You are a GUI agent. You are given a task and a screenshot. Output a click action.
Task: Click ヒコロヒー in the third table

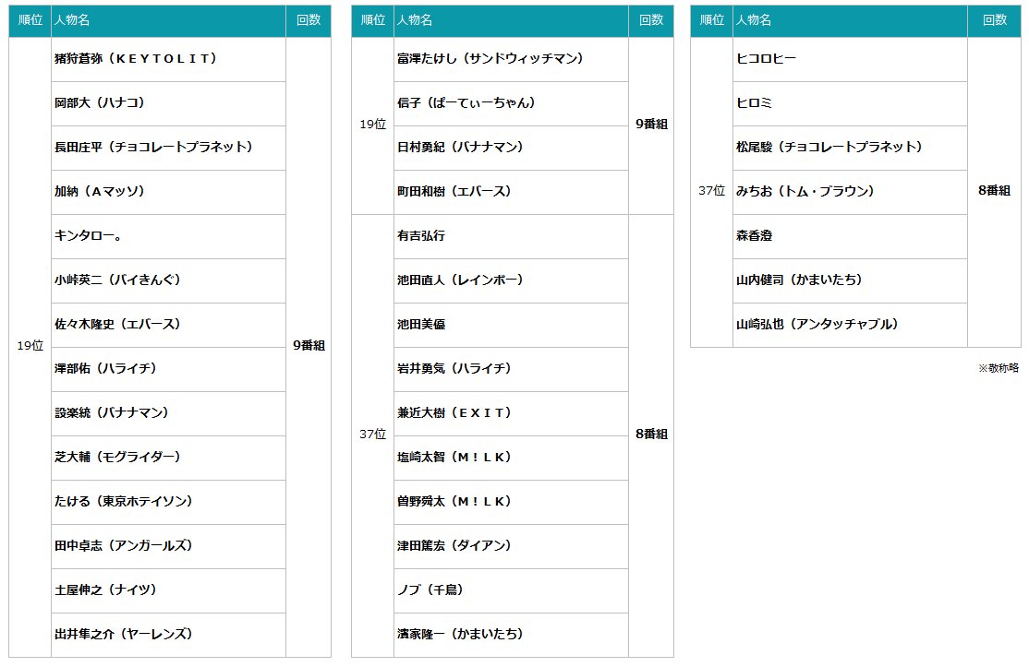click(767, 59)
